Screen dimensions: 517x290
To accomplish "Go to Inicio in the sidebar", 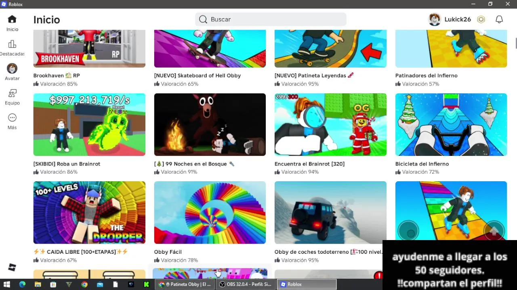I will [x=12, y=23].
